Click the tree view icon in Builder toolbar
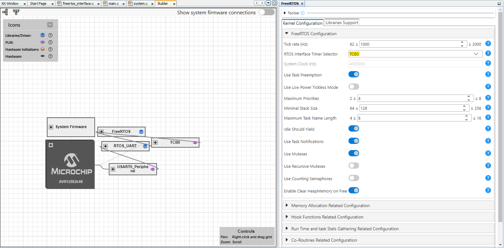504x248 pixels. point(5,12)
